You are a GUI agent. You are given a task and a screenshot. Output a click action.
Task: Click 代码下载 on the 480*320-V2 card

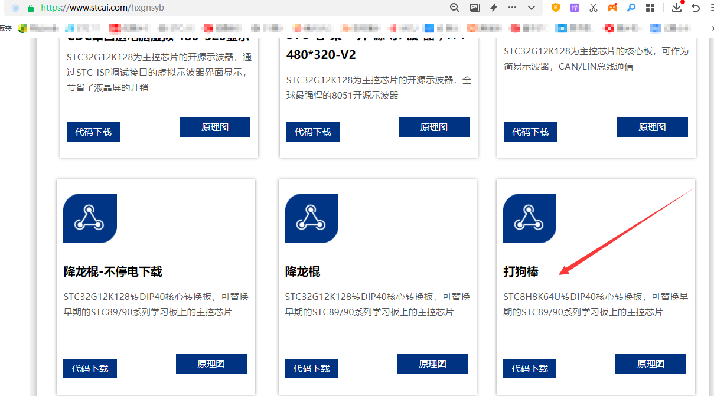(x=313, y=132)
